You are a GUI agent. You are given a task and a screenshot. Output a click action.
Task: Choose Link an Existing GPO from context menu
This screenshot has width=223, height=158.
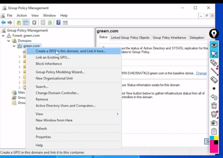coord(74,58)
